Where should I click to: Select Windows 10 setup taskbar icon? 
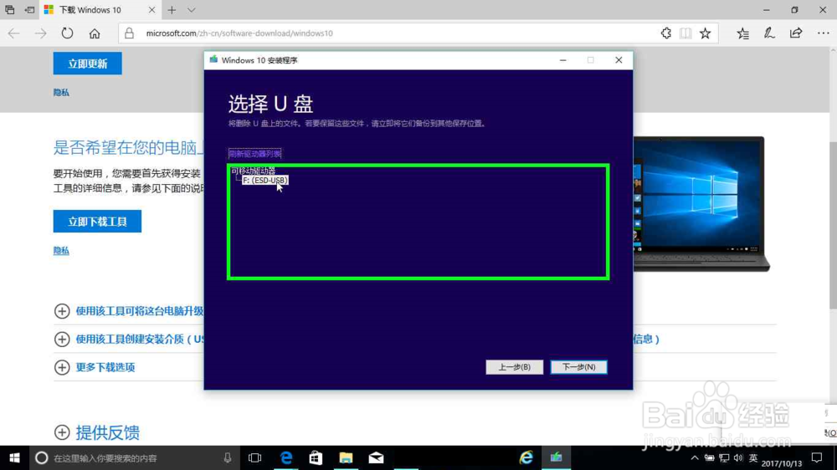coord(556,457)
